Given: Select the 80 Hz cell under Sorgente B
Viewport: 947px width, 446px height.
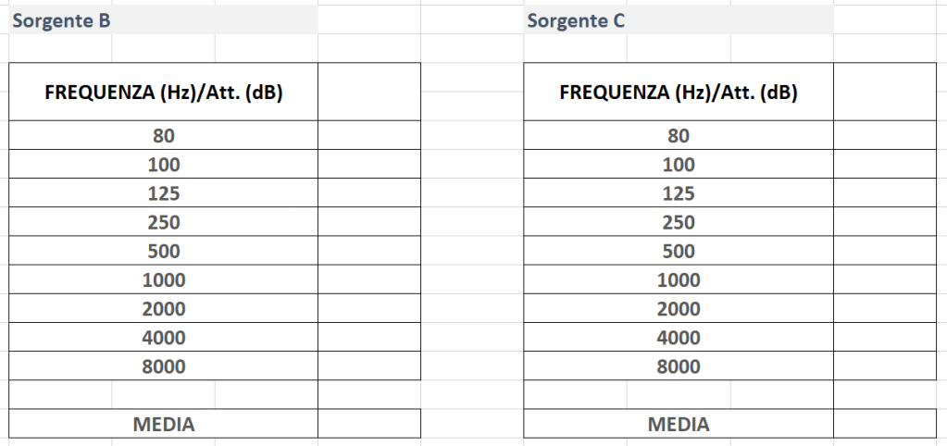Looking at the screenshot, I should 164,135.
